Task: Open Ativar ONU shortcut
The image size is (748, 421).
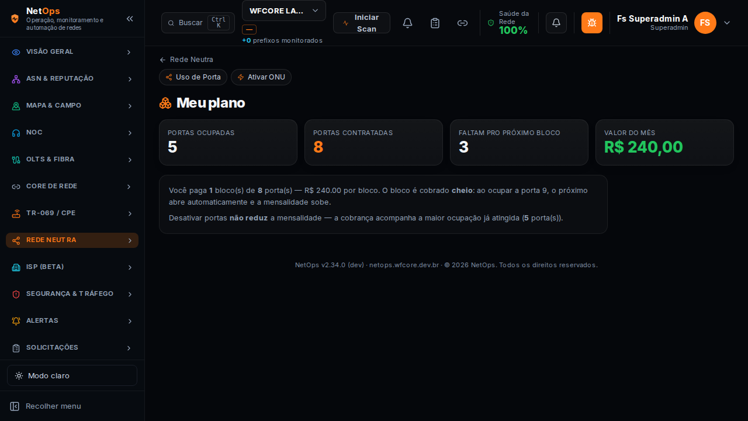Action: tap(261, 77)
